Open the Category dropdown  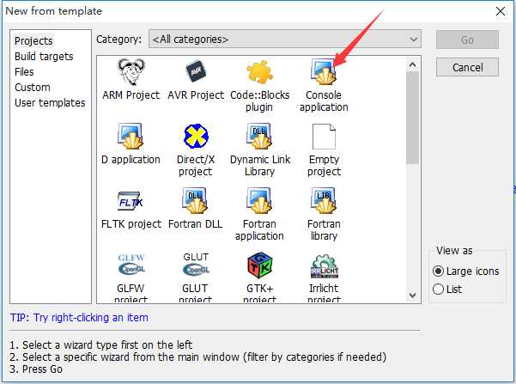click(x=285, y=40)
